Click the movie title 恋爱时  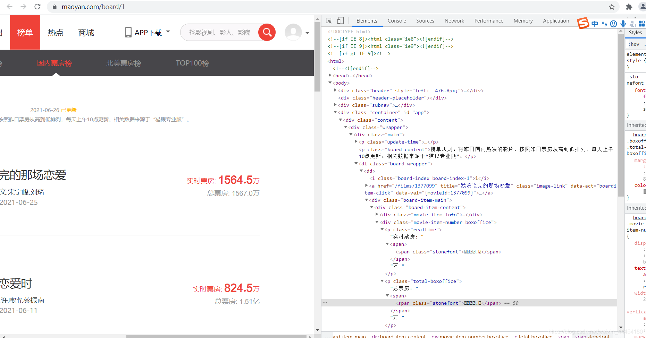16,284
